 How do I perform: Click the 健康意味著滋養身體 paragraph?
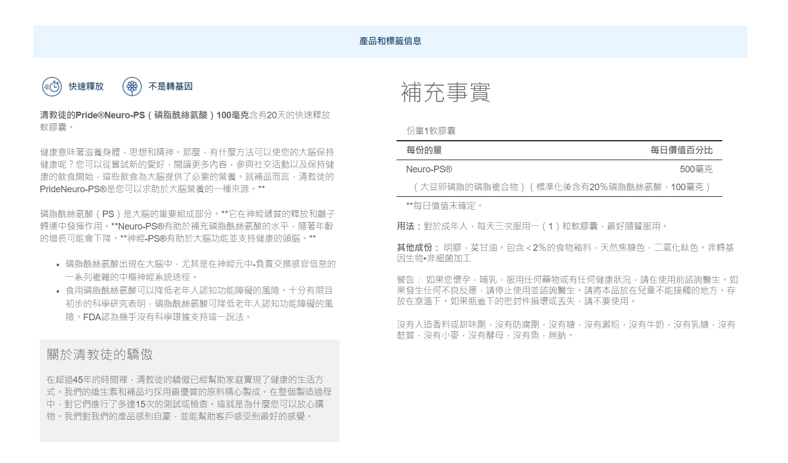click(x=187, y=171)
